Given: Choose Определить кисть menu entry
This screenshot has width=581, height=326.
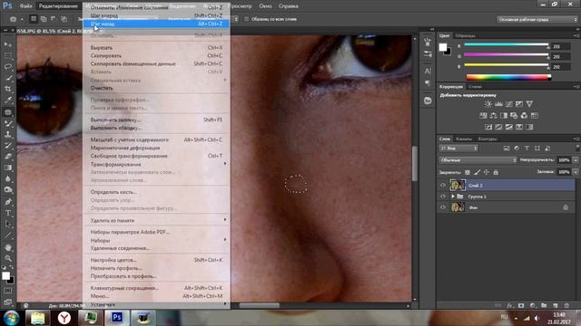Looking at the screenshot, I should point(157,192).
